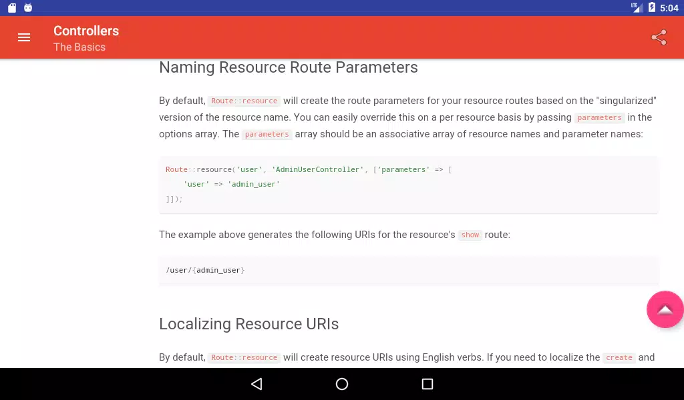Tap the LTE signal indicator

pos(637,8)
